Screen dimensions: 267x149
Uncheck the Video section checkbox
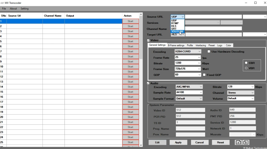point(149,41)
